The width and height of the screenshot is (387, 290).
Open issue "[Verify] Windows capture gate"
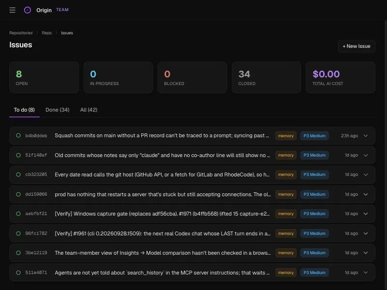point(162,214)
